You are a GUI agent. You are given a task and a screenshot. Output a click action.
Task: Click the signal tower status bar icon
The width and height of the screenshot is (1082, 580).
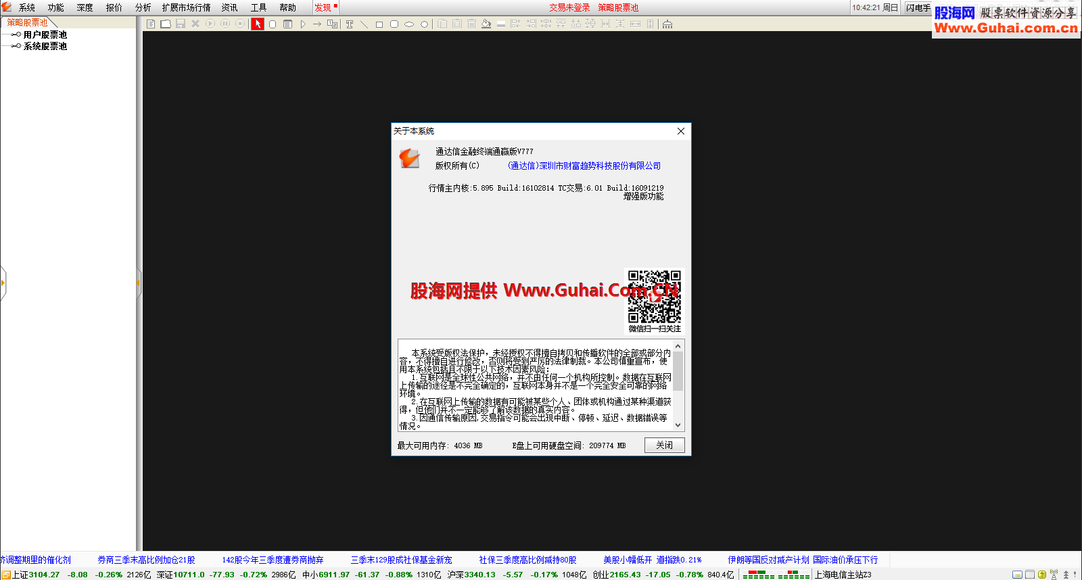(1054, 575)
